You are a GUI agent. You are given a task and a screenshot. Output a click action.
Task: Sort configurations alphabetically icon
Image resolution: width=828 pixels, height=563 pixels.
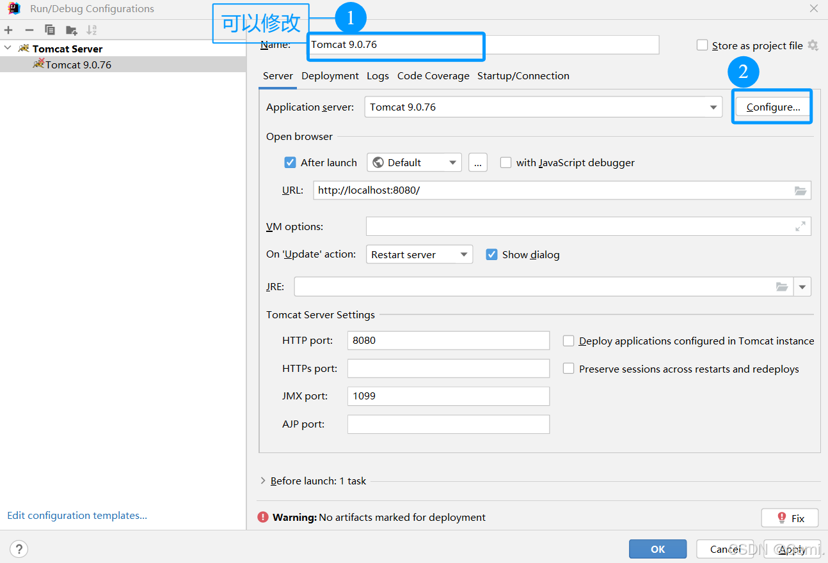92,30
